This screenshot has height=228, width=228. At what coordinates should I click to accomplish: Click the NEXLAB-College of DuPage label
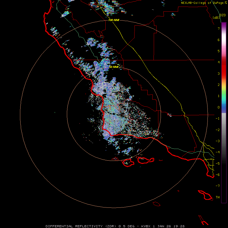(202, 3)
